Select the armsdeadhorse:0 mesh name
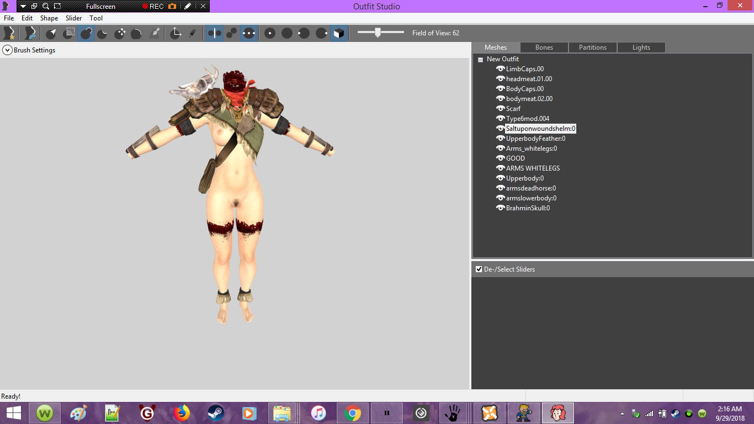754x424 pixels. pos(531,188)
